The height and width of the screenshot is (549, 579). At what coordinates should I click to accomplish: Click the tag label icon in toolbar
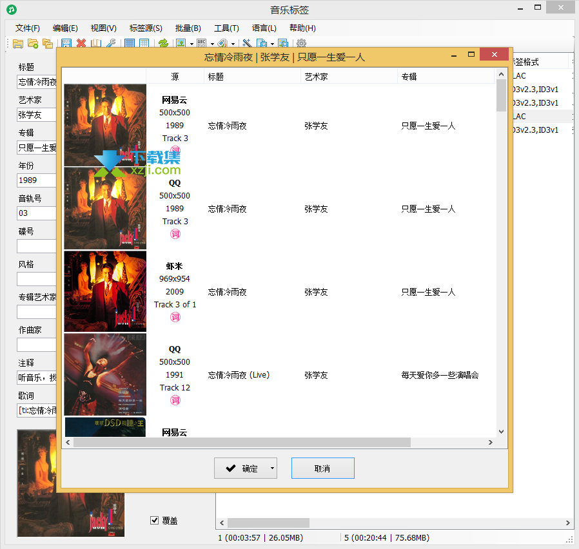[x=222, y=44]
